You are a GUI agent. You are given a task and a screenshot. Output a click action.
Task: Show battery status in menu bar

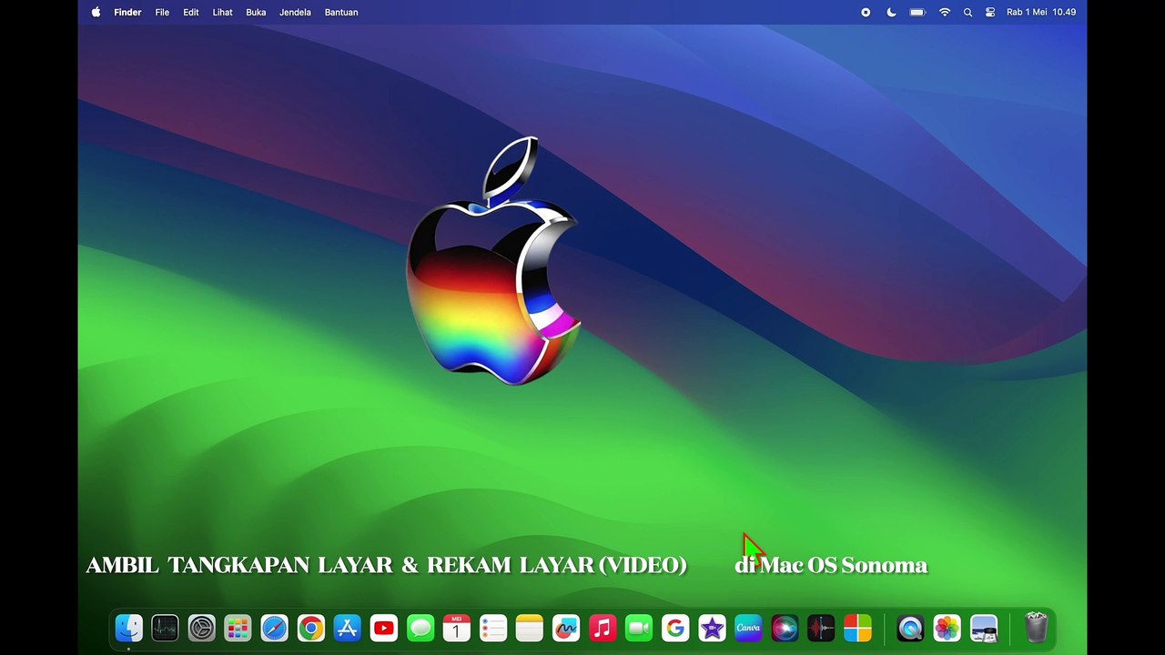tap(917, 12)
